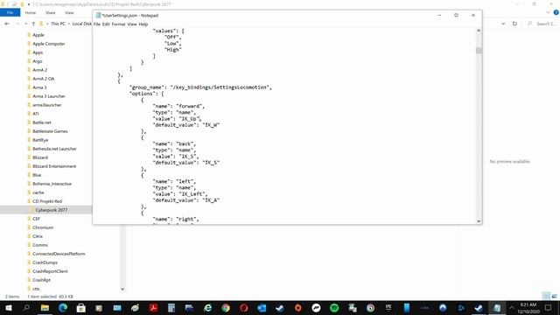The width and height of the screenshot is (560, 315).
Task: Open Notepad Help menu
Action: click(143, 24)
